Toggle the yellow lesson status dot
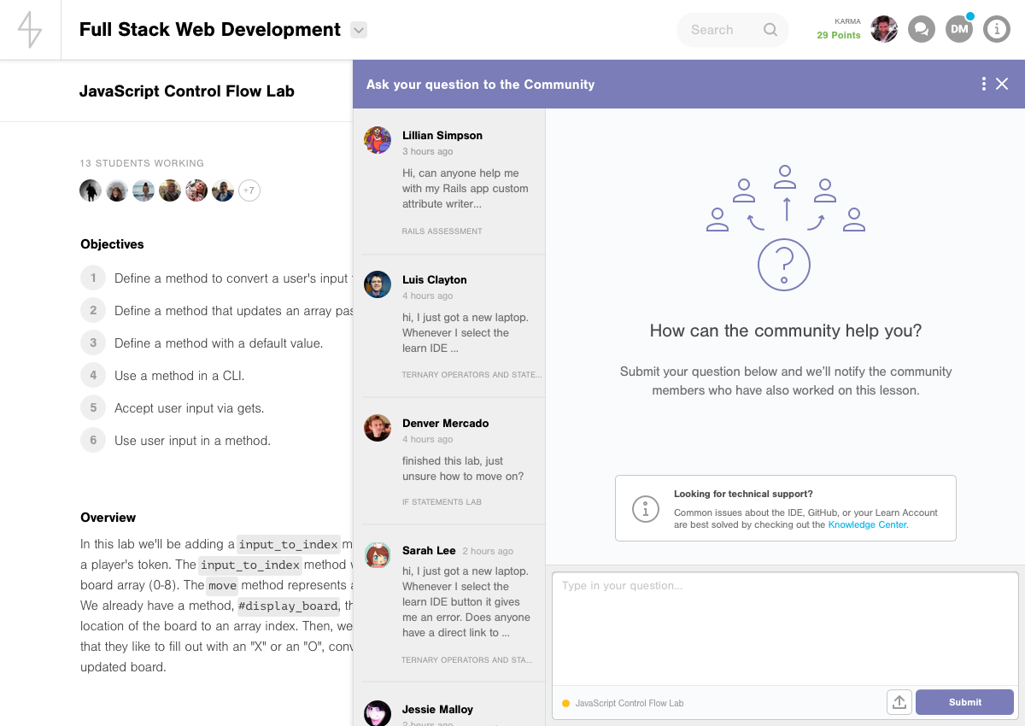Image resolution: width=1025 pixels, height=726 pixels. pyautogui.click(x=564, y=702)
